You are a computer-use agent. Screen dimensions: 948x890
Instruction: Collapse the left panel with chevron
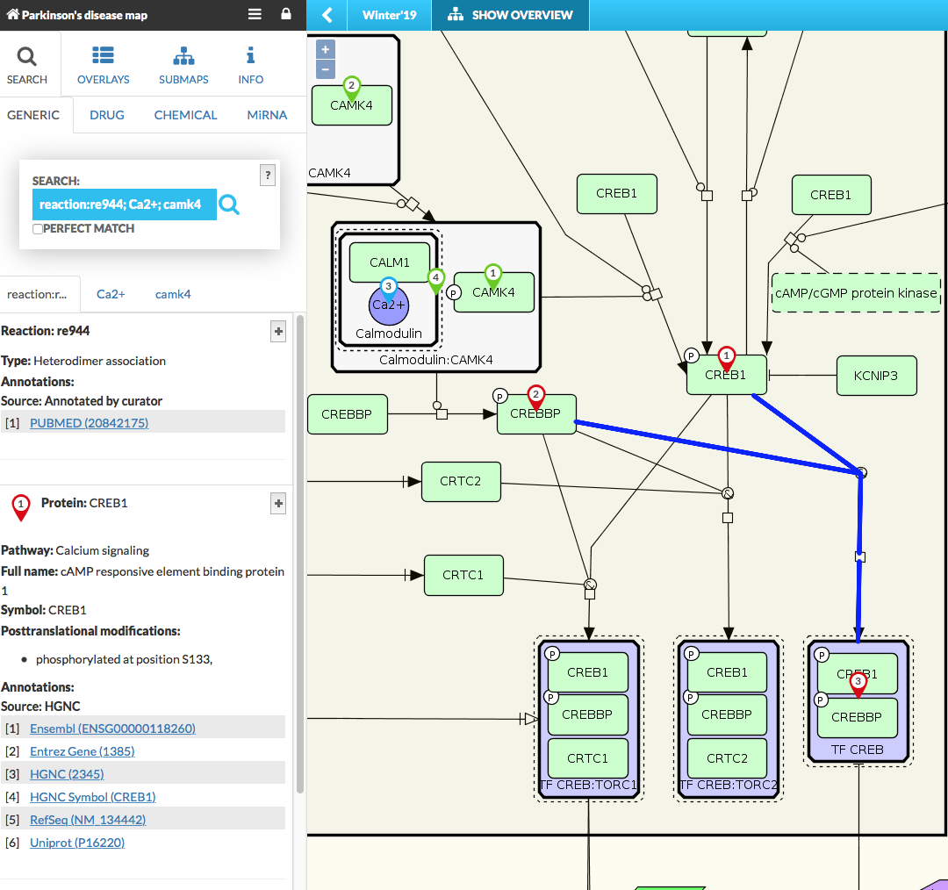coord(327,15)
